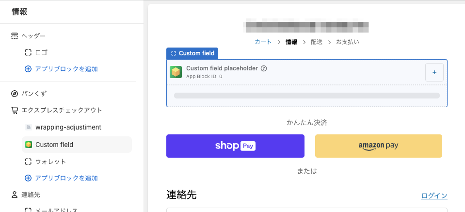The image size is (465, 212).
Task: Click the Amazon Pay button
Action: 378,146
